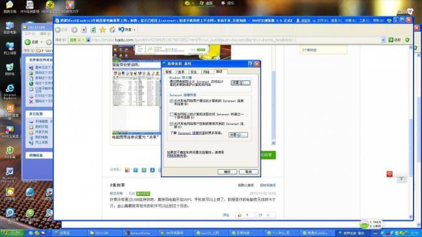Switch to the 网络 tab in properties dialog
422x237 pixels.
pos(206,72)
